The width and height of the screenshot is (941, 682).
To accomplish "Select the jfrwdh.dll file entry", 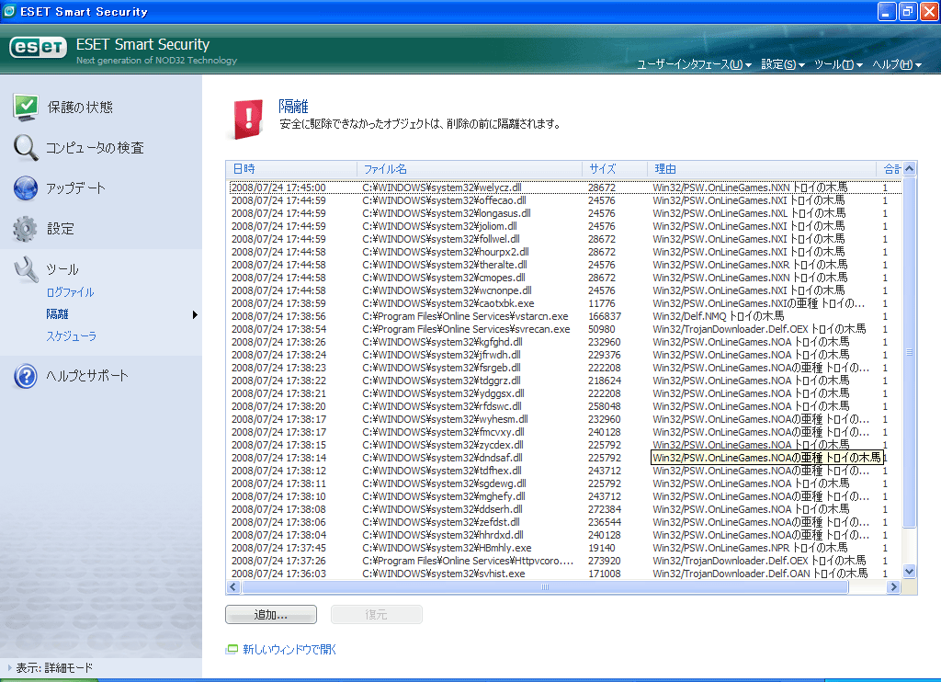I will click(441, 356).
